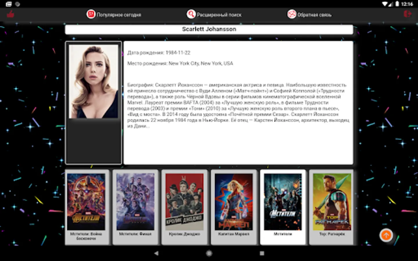Screen dimensions: 418x261
Task: Select the Дата рождения 1984-11-22 line
Action: tap(159, 53)
